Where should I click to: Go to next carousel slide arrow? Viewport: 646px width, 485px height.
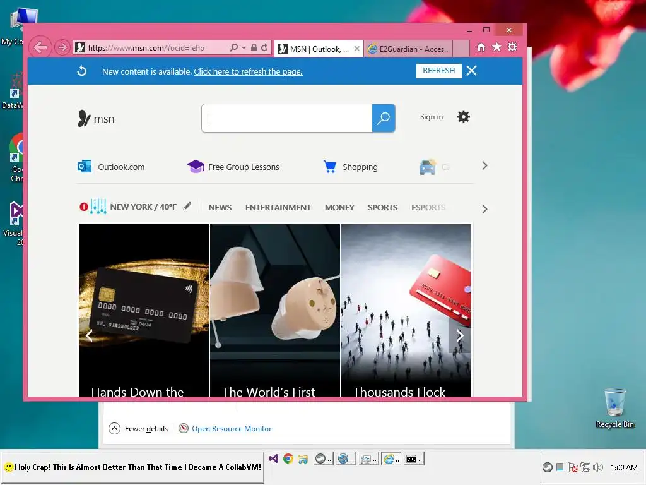pyautogui.click(x=460, y=336)
